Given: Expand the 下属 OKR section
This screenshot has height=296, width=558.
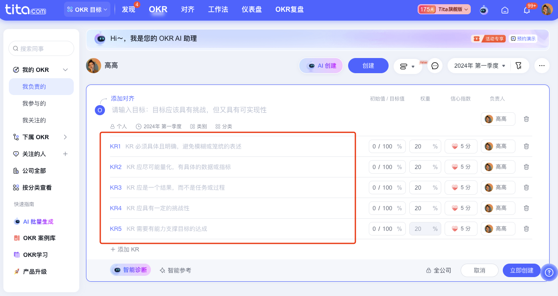Looking at the screenshot, I should (x=65, y=137).
